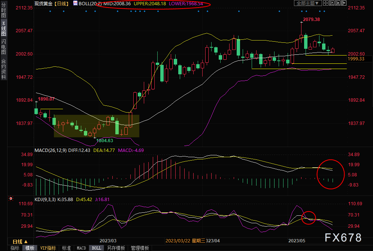The image size is (373, 251).
Task: Select the 指标 tab at the bottom
Action: coord(15,248)
